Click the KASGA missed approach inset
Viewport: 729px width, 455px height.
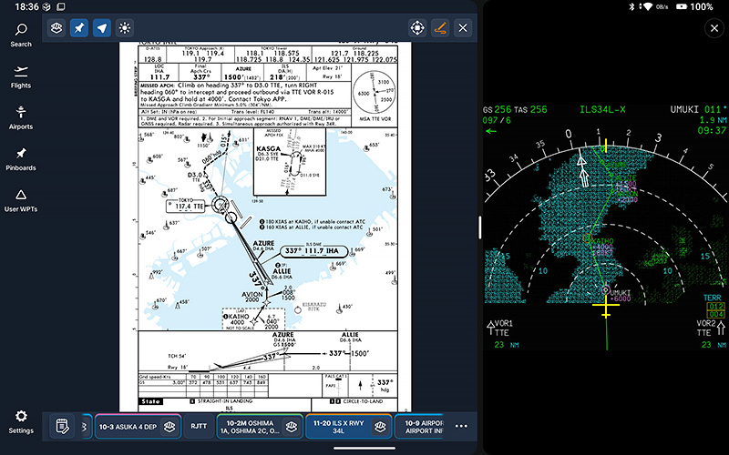click(x=290, y=162)
